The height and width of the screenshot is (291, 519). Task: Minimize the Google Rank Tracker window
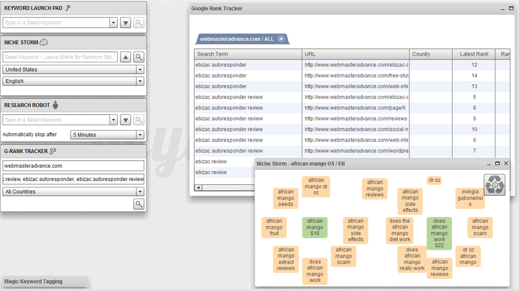pos(502,9)
